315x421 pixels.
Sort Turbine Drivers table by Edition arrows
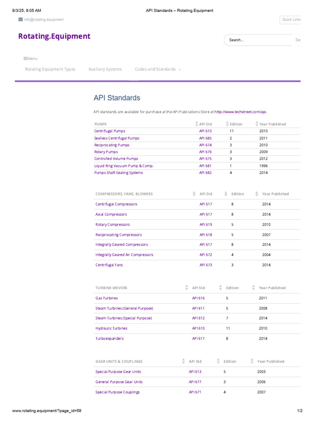[x=220, y=288]
